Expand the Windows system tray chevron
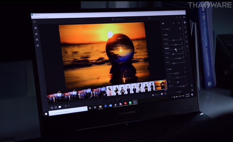The height and width of the screenshot is (142, 233). click(x=172, y=97)
